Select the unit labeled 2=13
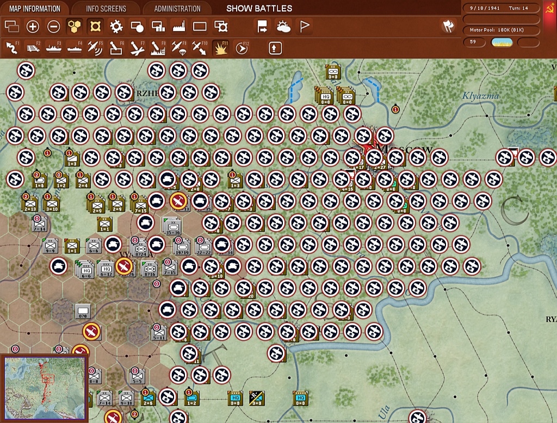This screenshot has height=423, width=557. (x=30, y=204)
